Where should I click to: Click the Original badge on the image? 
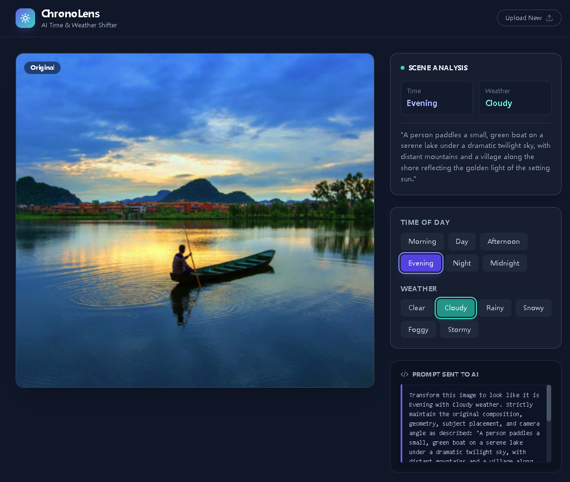click(42, 68)
